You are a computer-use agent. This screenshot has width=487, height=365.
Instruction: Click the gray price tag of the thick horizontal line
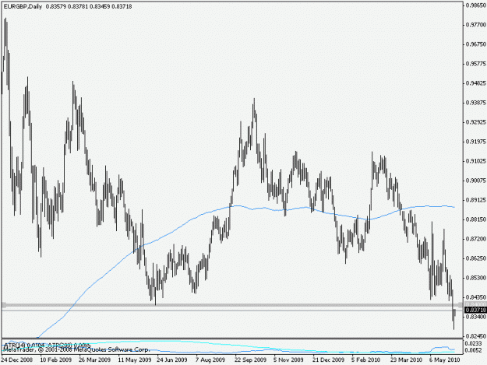[x=475, y=304]
